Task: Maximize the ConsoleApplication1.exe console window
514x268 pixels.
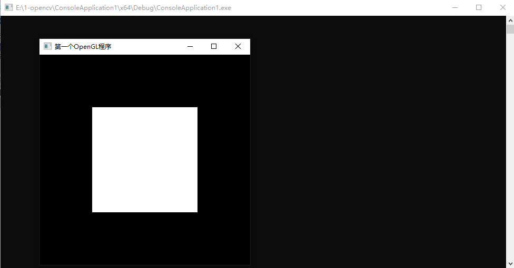Action: (x=479, y=7)
